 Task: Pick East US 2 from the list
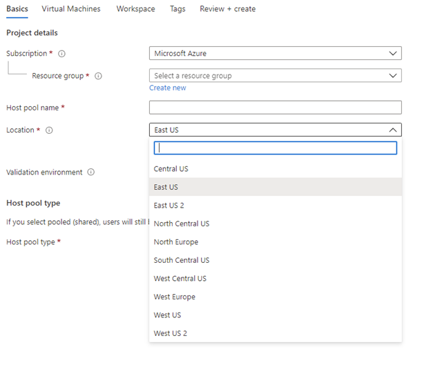(276, 206)
